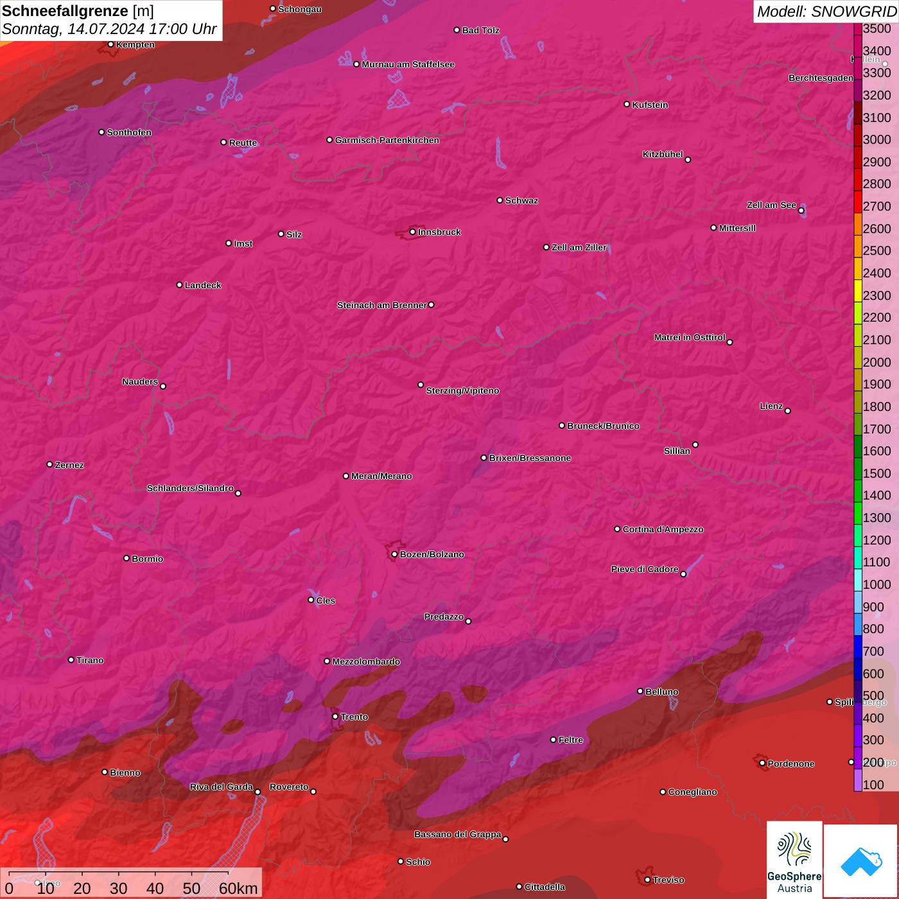Click the Cortina d'Ampezzo label
The height and width of the screenshot is (899, 899).
(663, 529)
